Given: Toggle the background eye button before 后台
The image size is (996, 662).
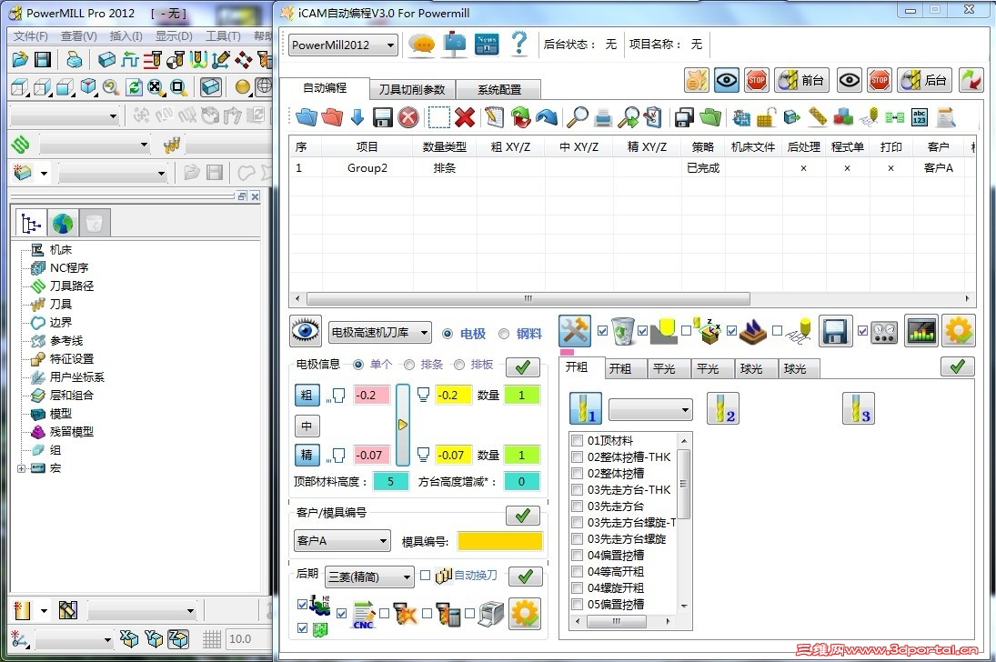Looking at the screenshot, I should [850, 80].
